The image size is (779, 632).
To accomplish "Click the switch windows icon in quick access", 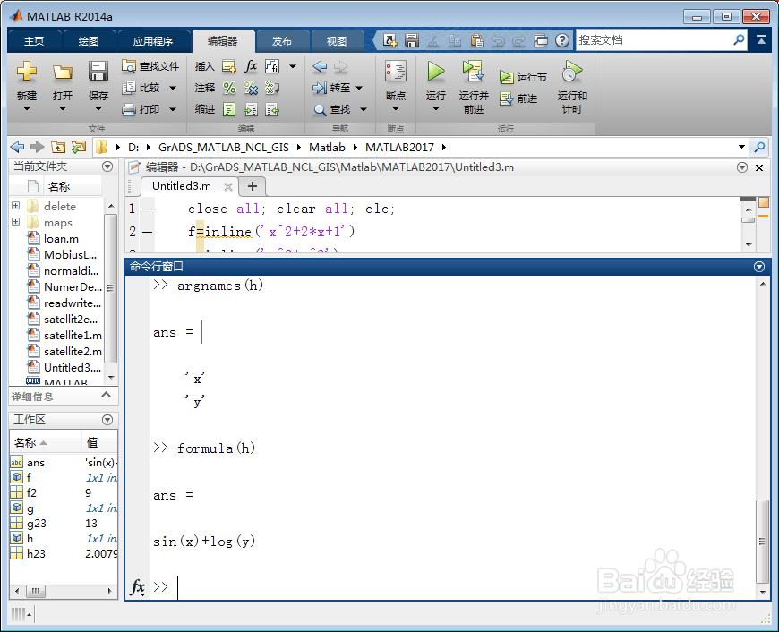I will click(x=541, y=40).
